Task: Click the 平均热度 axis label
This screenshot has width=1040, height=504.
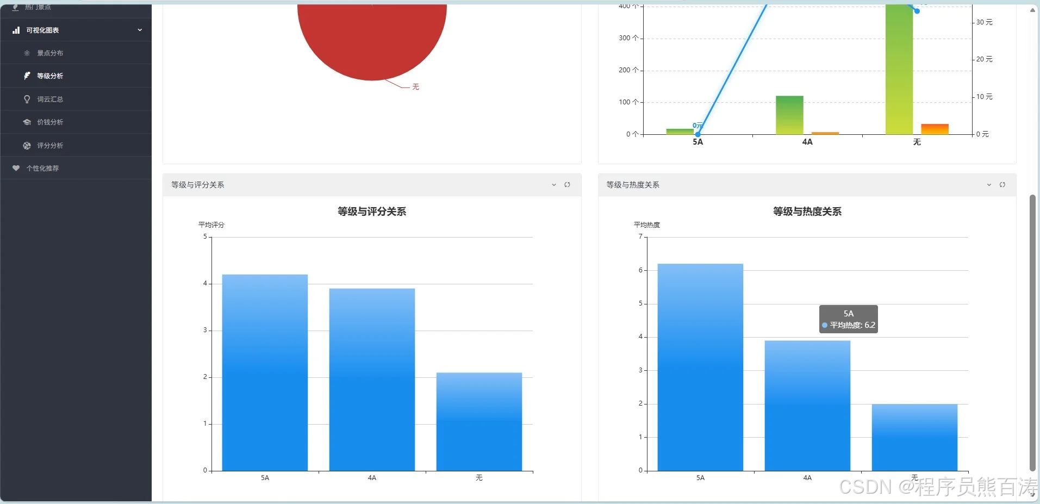Action: (647, 225)
